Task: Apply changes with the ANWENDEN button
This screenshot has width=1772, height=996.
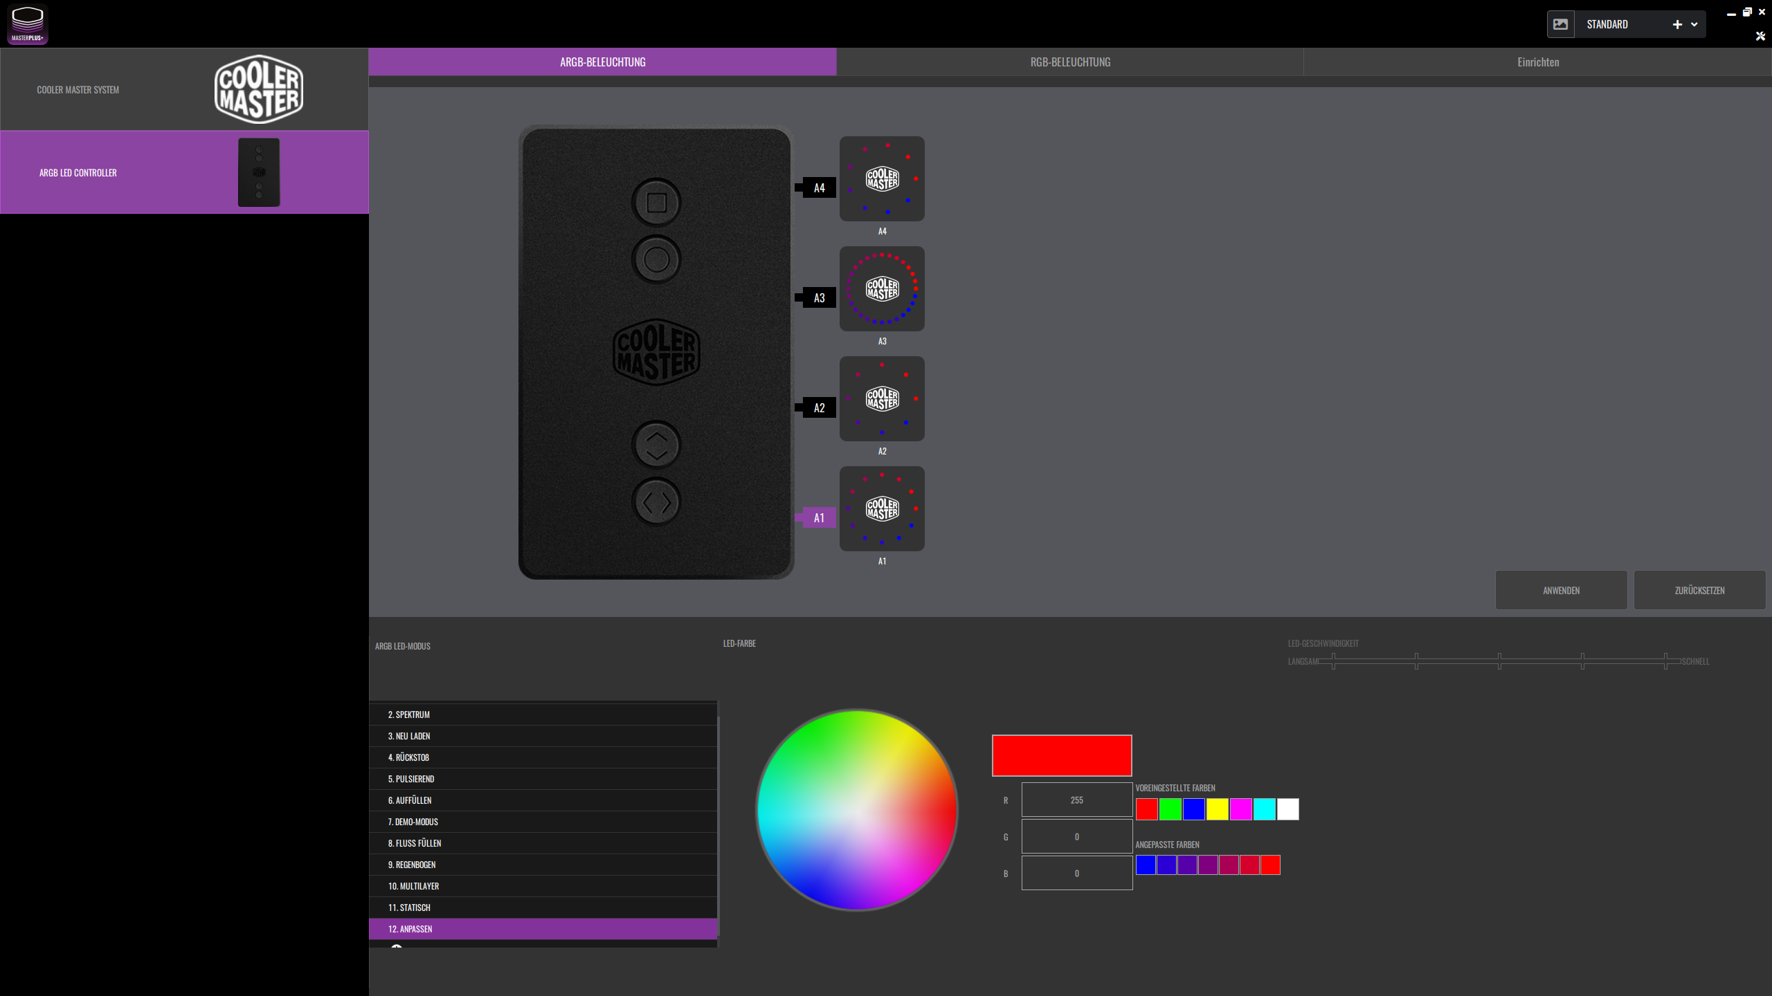Action: [x=1561, y=590]
